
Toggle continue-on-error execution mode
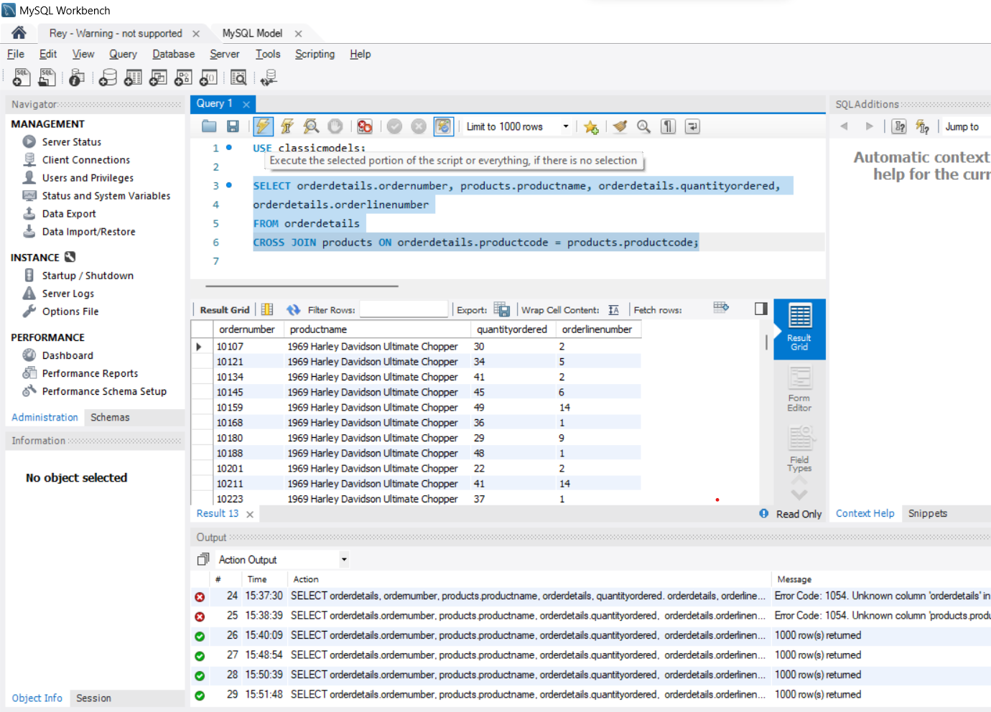(x=365, y=126)
